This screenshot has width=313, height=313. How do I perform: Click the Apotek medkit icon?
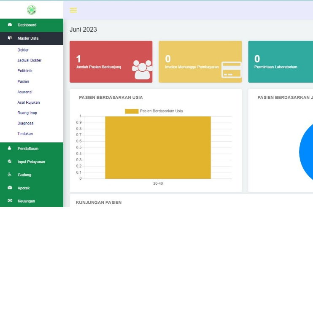click(10, 188)
